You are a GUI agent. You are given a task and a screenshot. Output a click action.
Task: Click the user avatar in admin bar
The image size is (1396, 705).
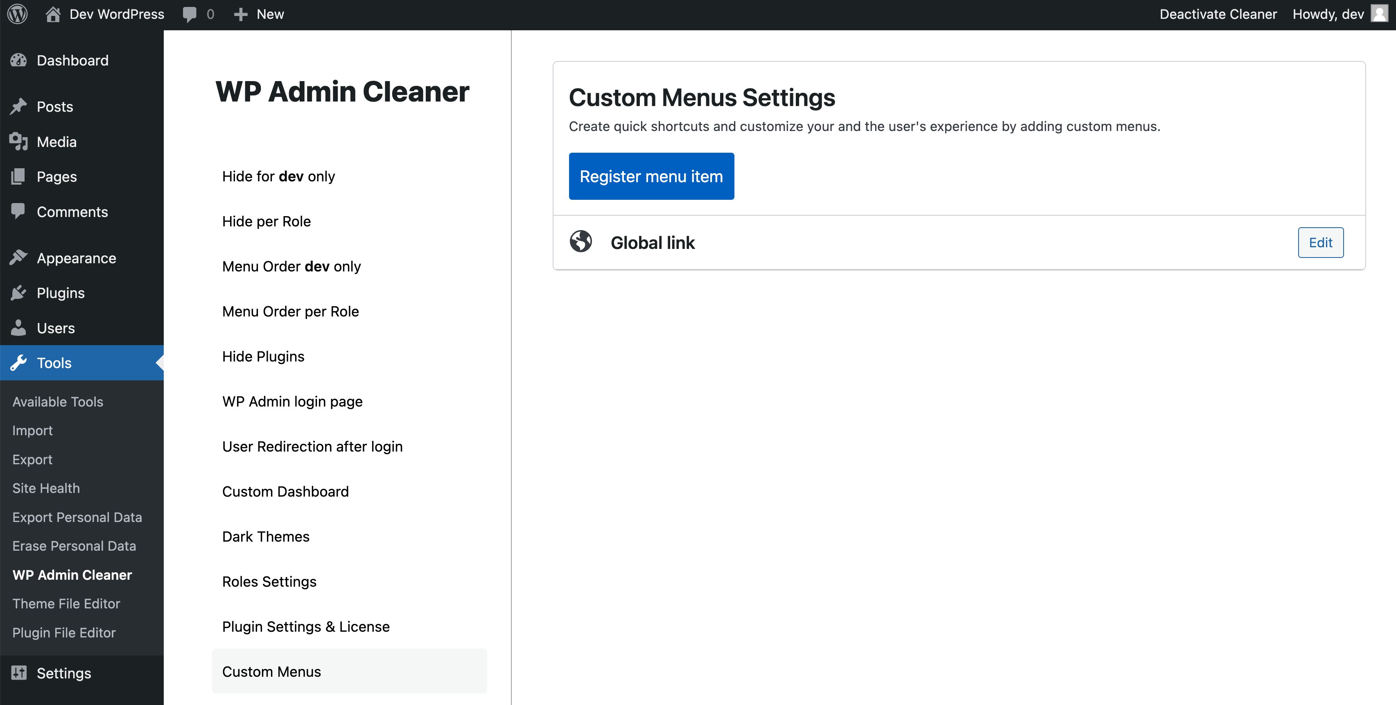1379,14
